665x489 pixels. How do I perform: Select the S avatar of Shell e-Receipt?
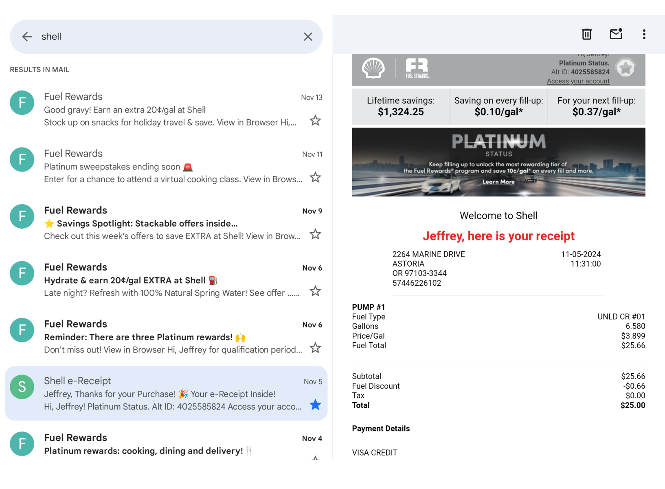coord(22,387)
